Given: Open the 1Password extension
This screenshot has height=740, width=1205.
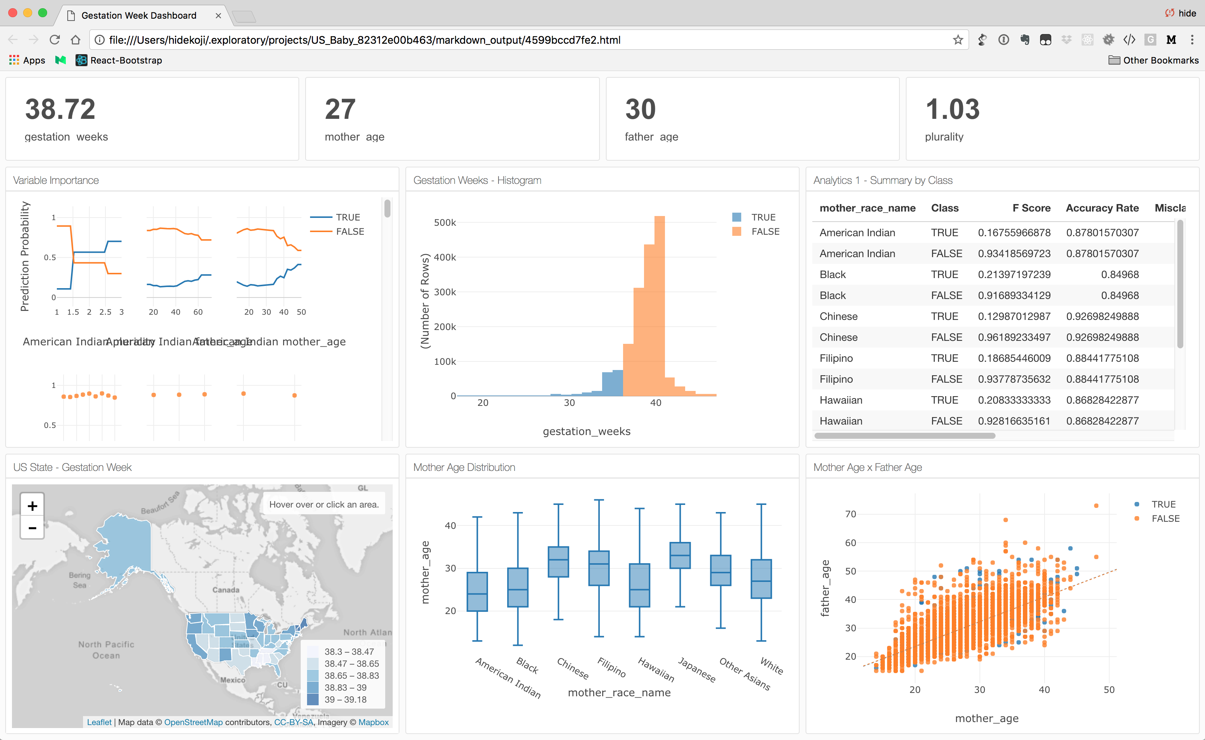Looking at the screenshot, I should 1005,40.
